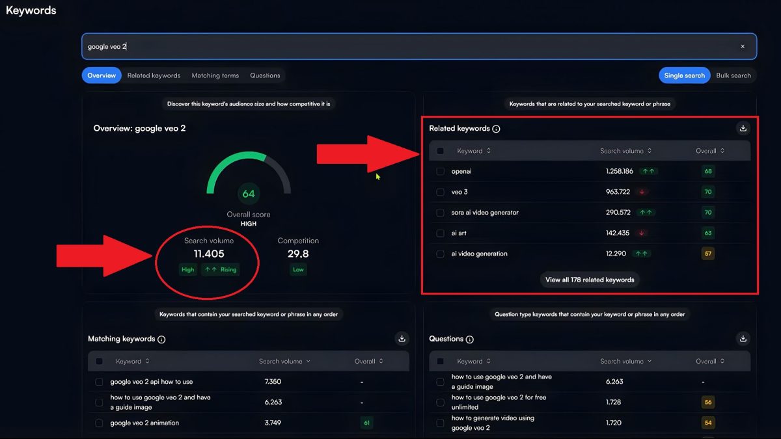The width and height of the screenshot is (781, 439).
Task: Clear the search field using the x icon
Action: pyautogui.click(x=742, y=46)
